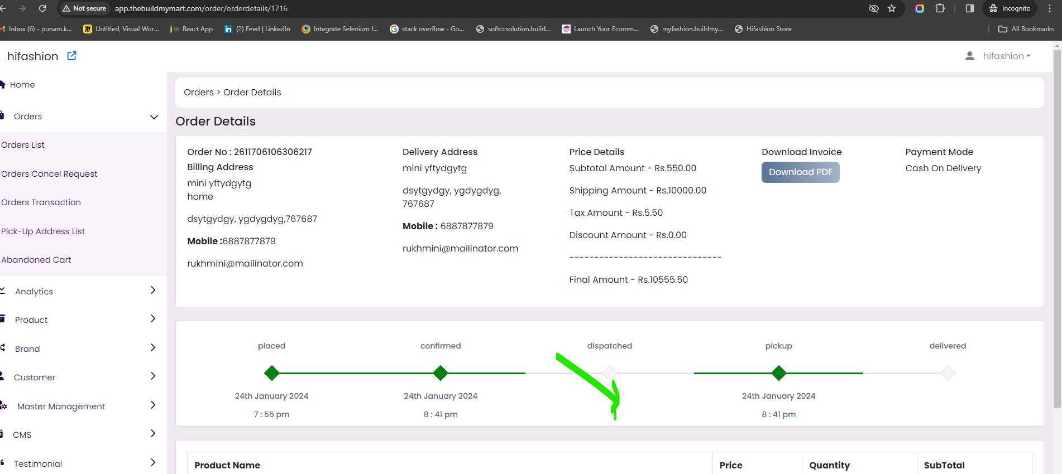Open the myfashion.buildmy bookmark

pyautogui.click(x=687, y=29)
